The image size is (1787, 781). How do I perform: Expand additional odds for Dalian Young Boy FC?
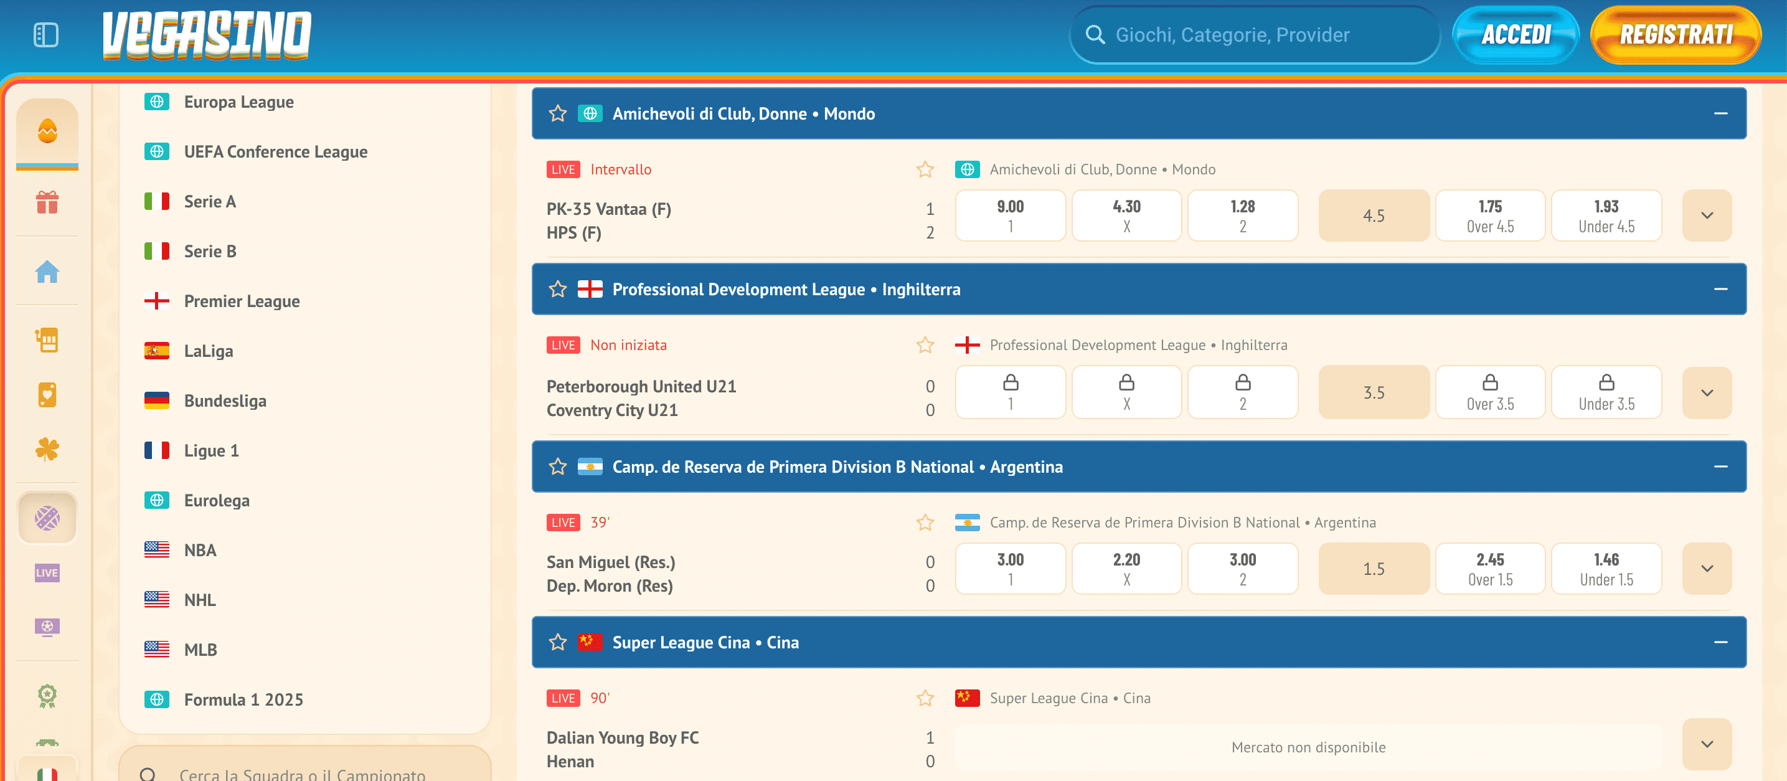[x=1707, y=744]
